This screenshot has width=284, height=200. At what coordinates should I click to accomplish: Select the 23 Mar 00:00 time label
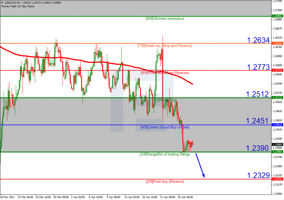tap(25, 197)
